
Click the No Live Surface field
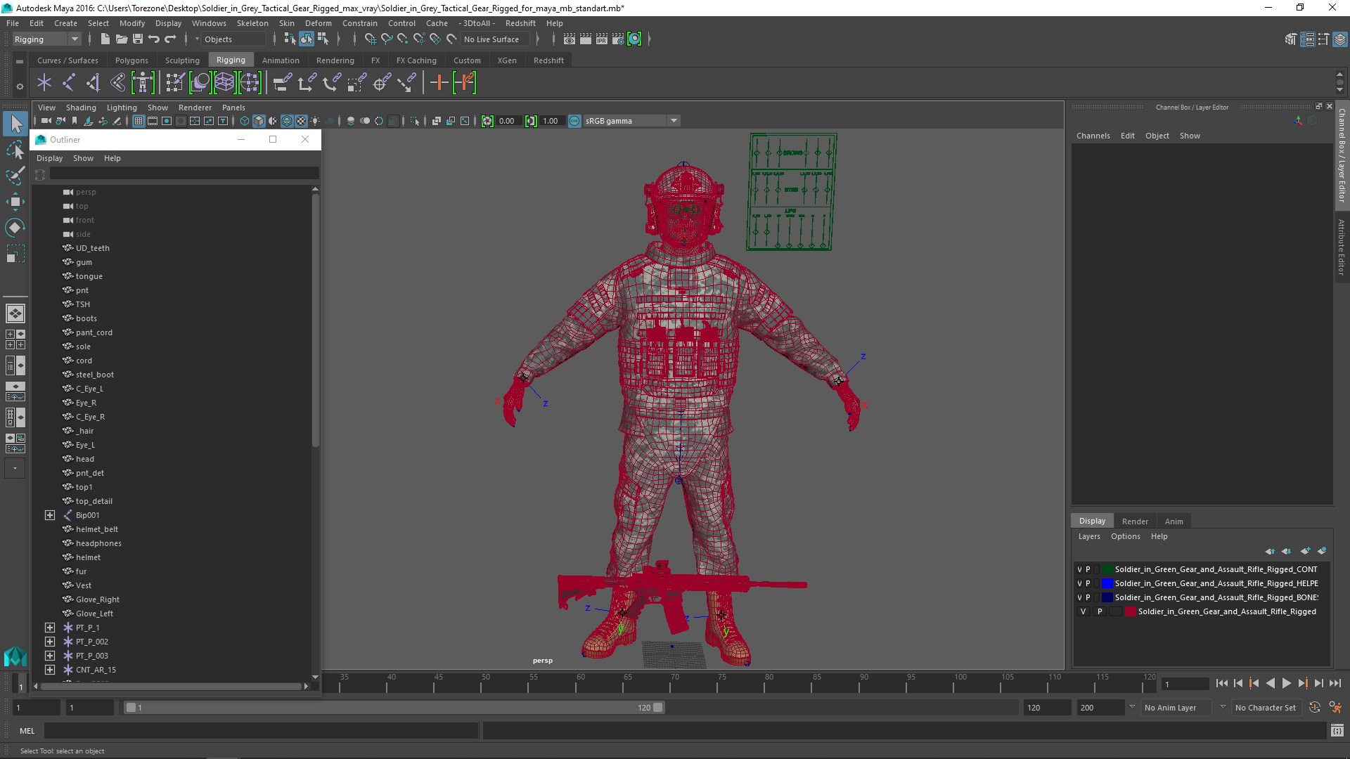(492, 39)
